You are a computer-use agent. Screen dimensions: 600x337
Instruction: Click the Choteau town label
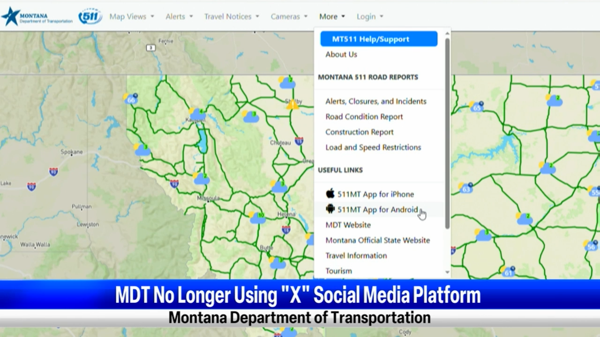pos(281,142)
